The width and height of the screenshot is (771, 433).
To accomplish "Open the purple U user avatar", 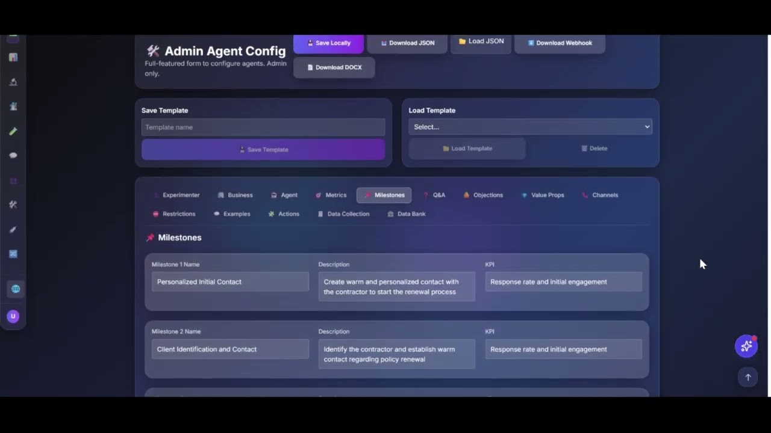I will 13,316.
